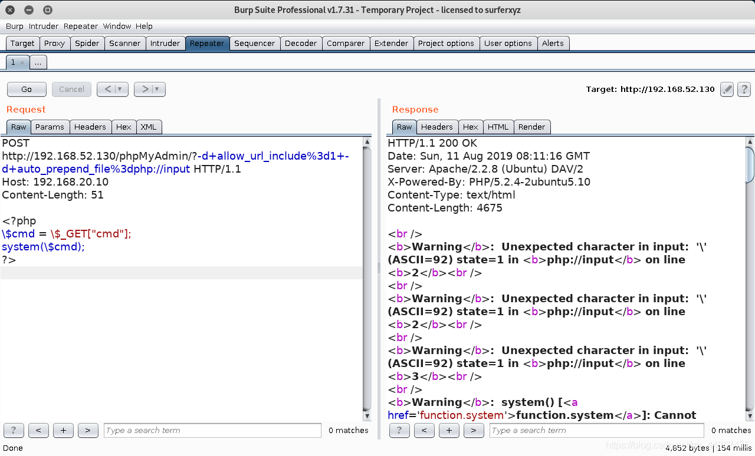Viewport: 755px width, 456px height.
Task: Open the Request Headers tab
Action: click(90, 127)
